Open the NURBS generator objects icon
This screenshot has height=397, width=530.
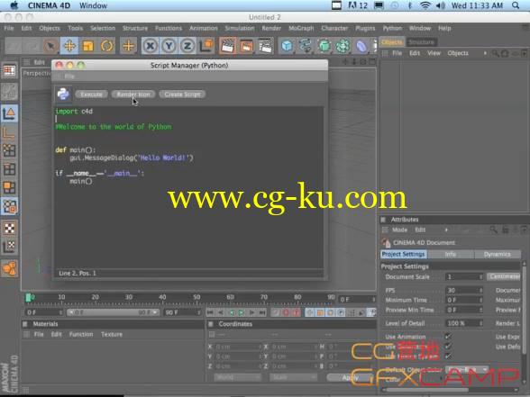point(324,46)
